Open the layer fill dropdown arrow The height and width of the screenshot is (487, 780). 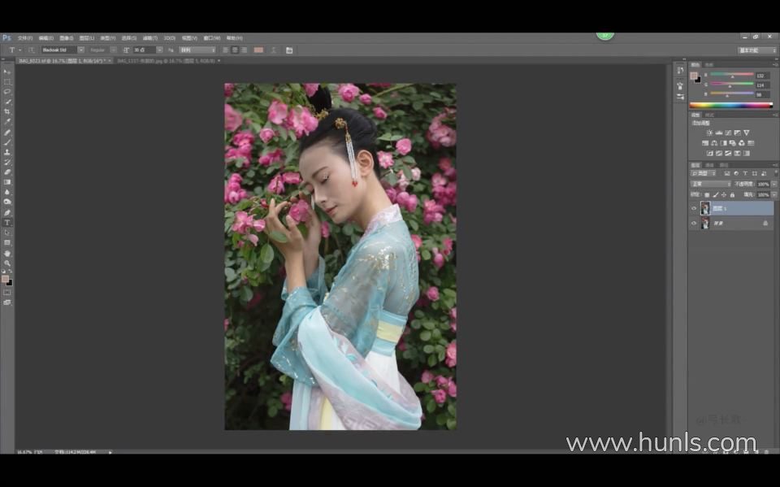tap(774, 195)
